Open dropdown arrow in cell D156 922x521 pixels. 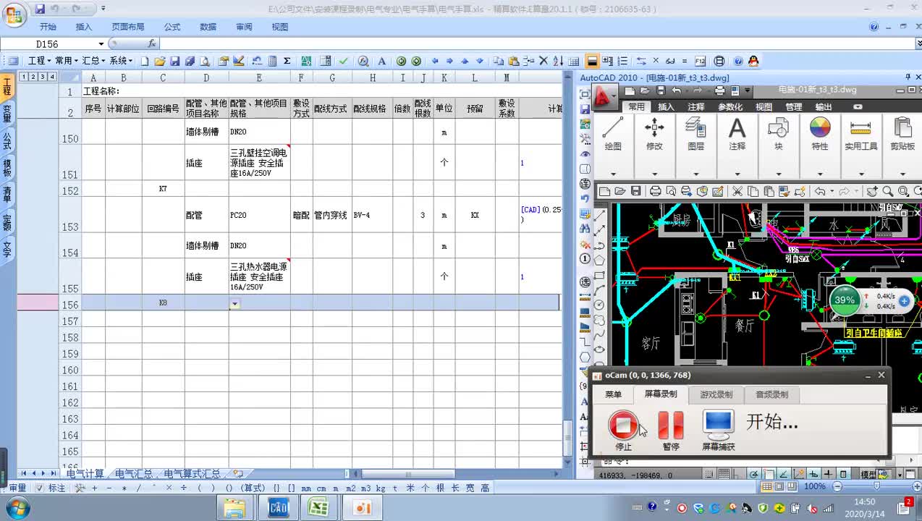point(234,305)
